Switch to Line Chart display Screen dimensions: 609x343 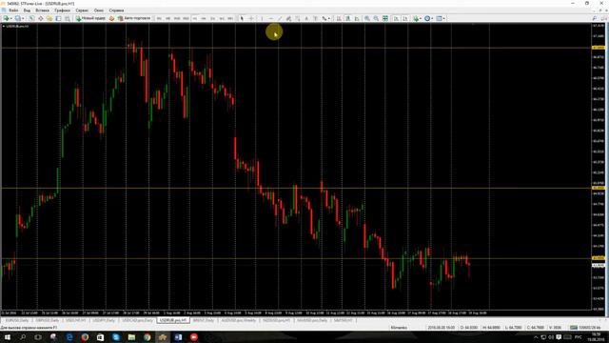(357, 18)
